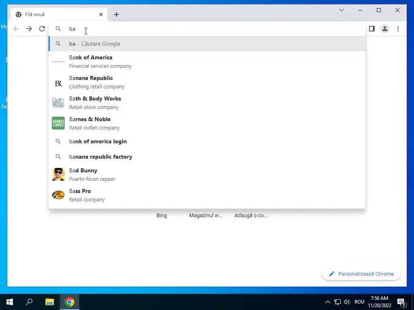Choose the ba - Căutare Google suggestion

pos(207,44)
